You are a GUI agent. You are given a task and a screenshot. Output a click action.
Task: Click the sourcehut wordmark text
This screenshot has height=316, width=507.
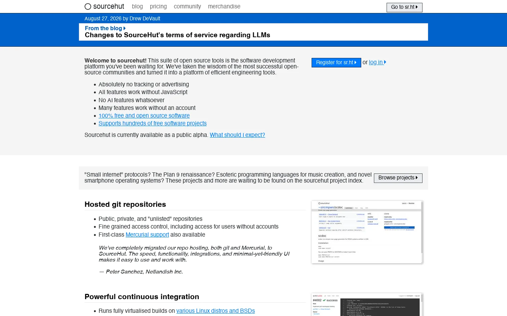click(108, 6)
